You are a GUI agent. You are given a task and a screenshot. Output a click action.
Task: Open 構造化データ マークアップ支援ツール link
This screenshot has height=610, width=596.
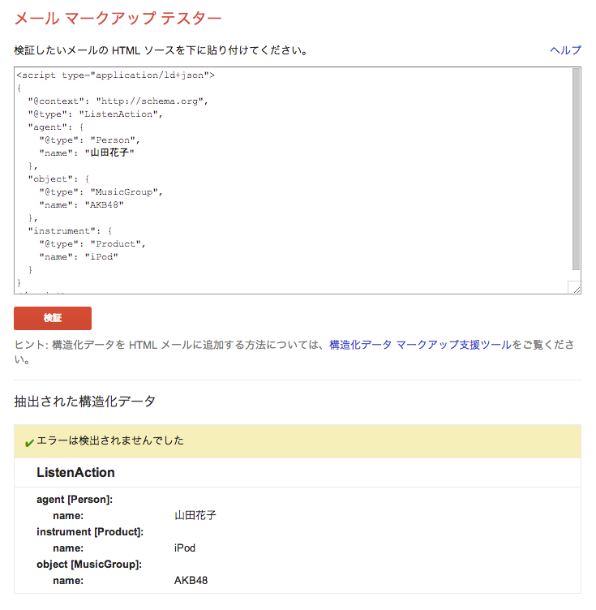pos(420,345)
